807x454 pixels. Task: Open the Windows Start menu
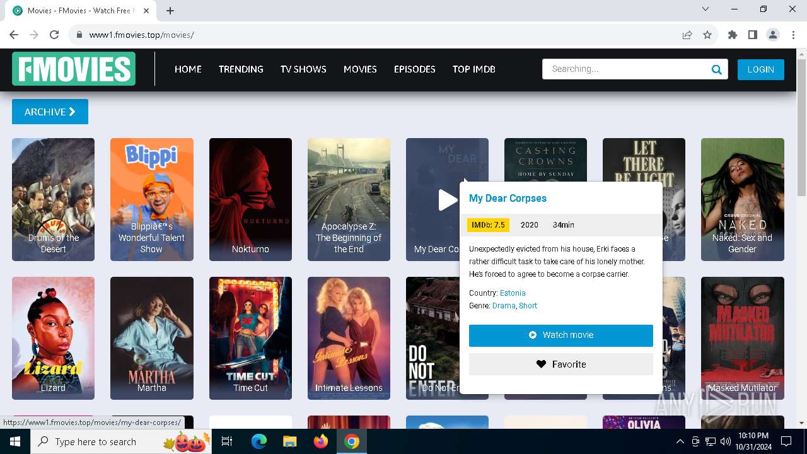15,441
